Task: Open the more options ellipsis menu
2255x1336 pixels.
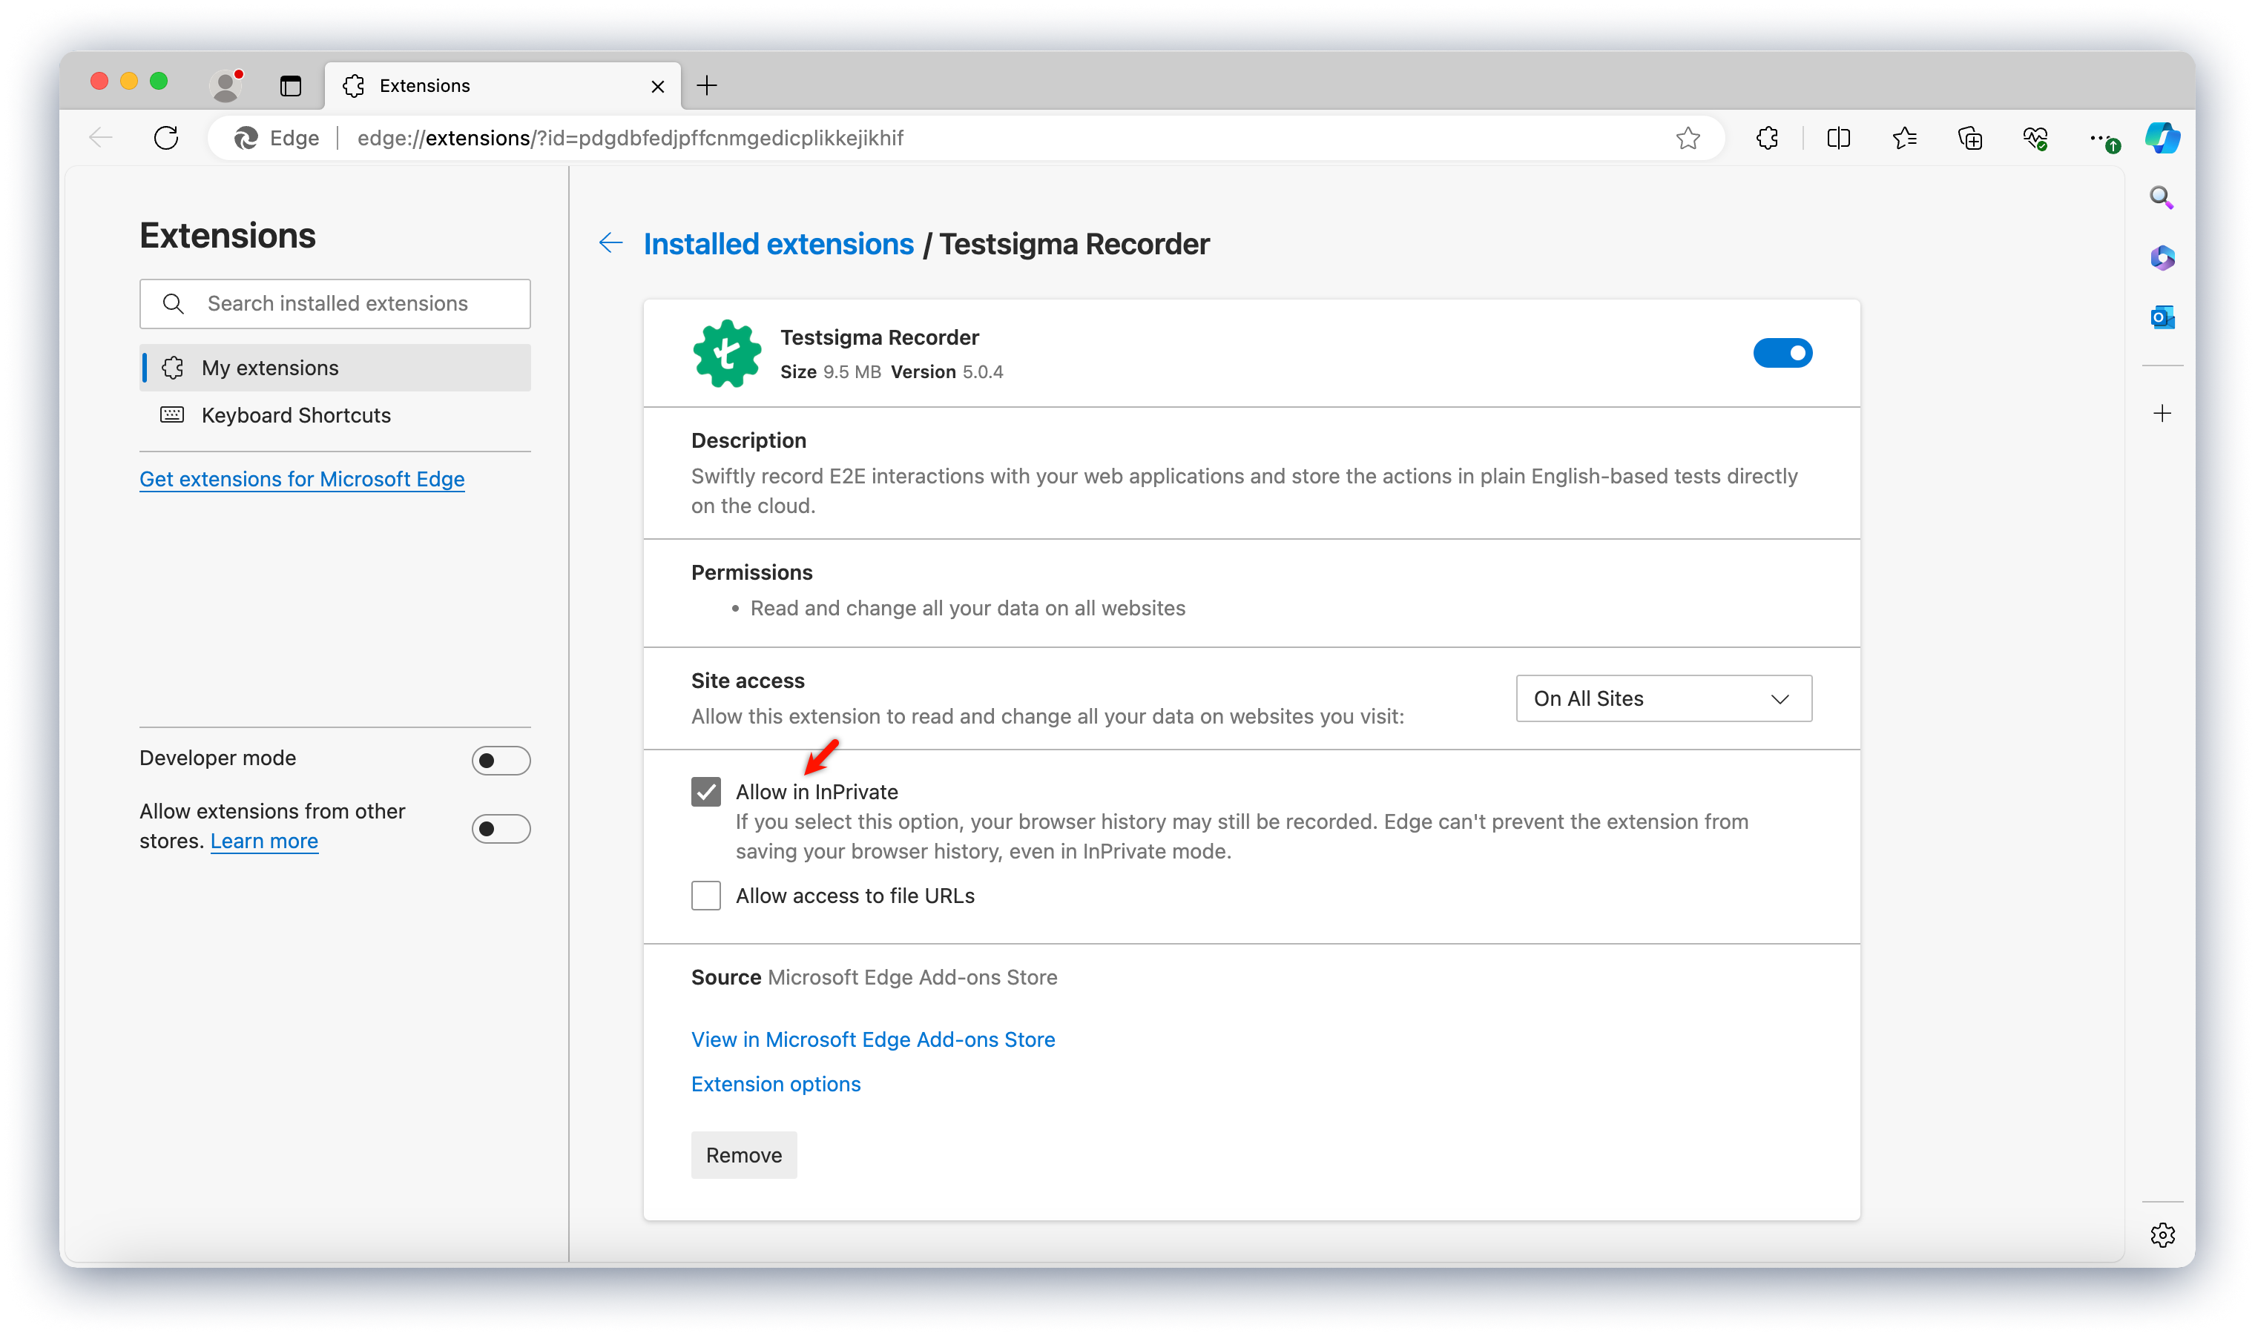Action: [x=2101, y=138]
